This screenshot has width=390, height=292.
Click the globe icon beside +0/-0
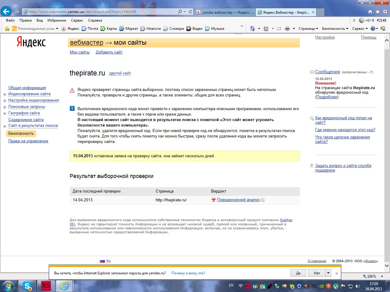coord(361,20)
